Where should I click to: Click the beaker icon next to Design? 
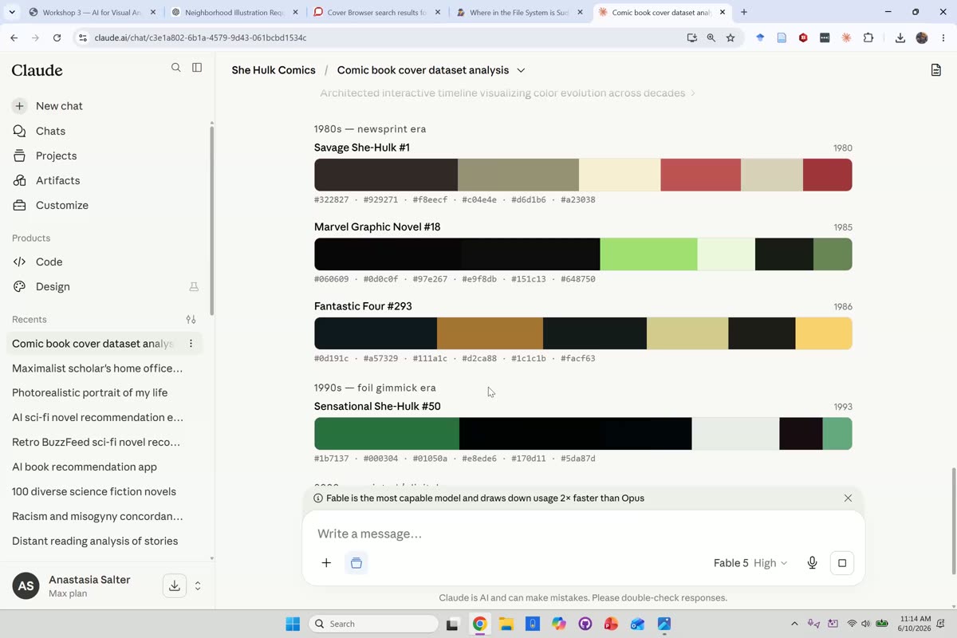point(194,286)
